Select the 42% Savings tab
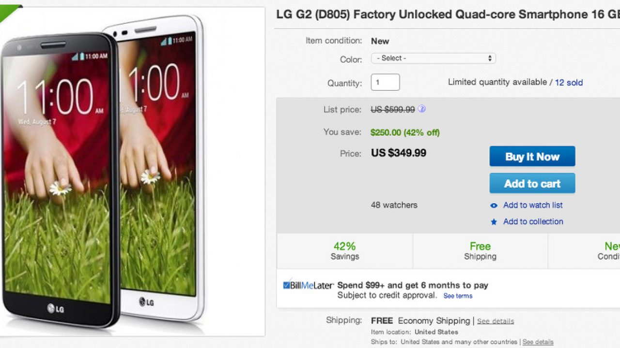The height and width of the screenshot is (348, 620). pos(344,251)
